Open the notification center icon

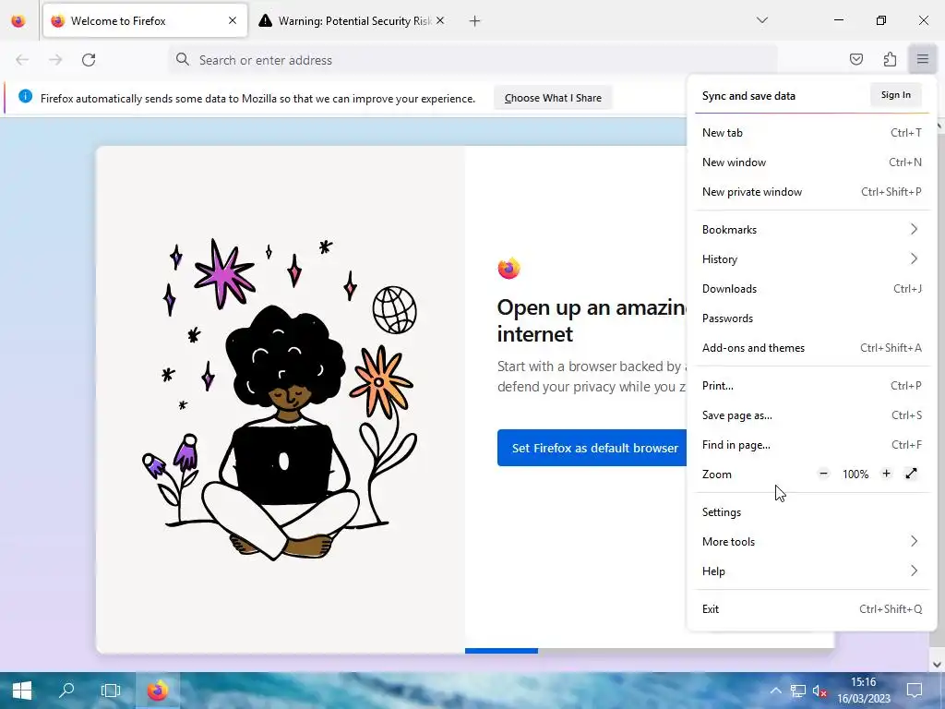point(915,691)
